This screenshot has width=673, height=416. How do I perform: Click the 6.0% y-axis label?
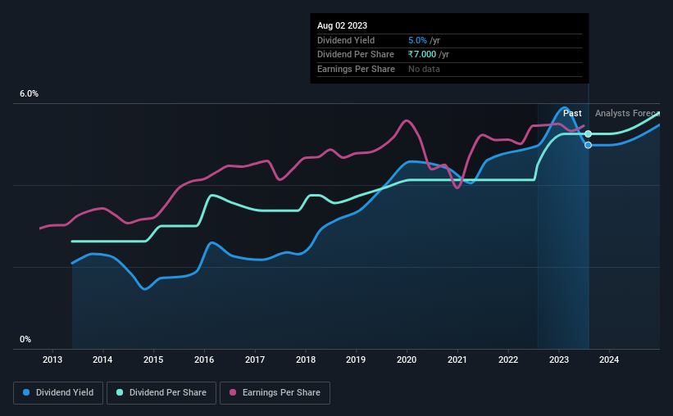pos(29,94)
